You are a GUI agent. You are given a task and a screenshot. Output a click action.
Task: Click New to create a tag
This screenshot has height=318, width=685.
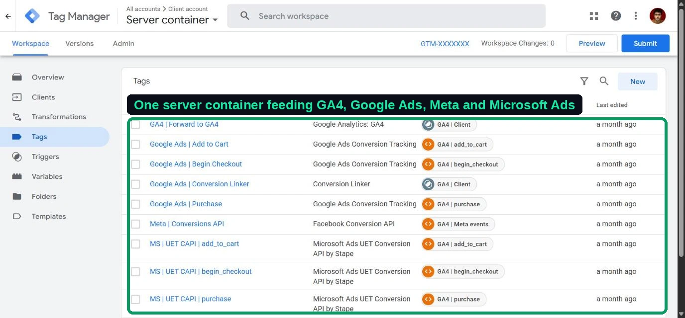pyautogui.click(x=638, y=81)
